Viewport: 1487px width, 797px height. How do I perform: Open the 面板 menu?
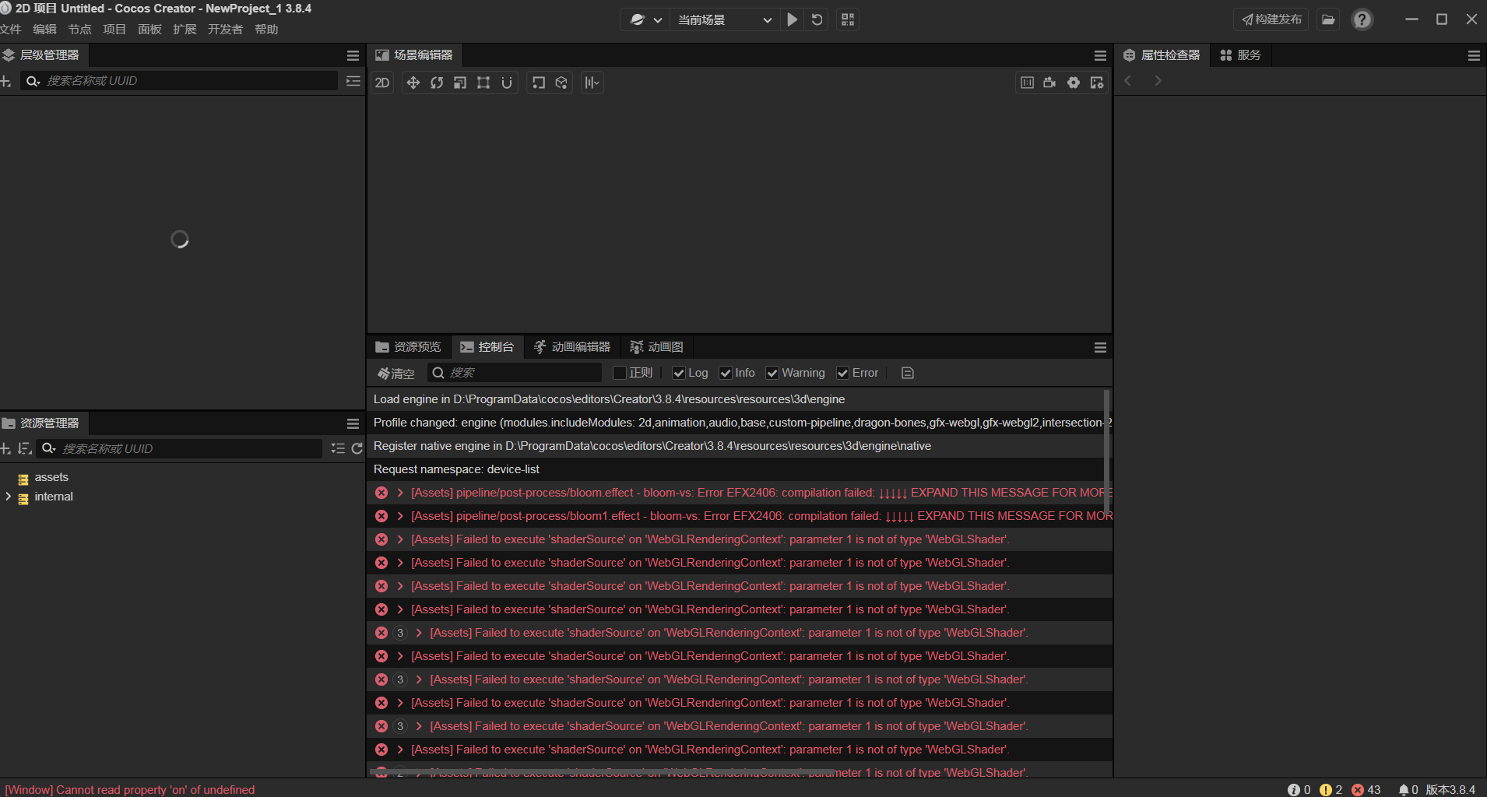149,30
